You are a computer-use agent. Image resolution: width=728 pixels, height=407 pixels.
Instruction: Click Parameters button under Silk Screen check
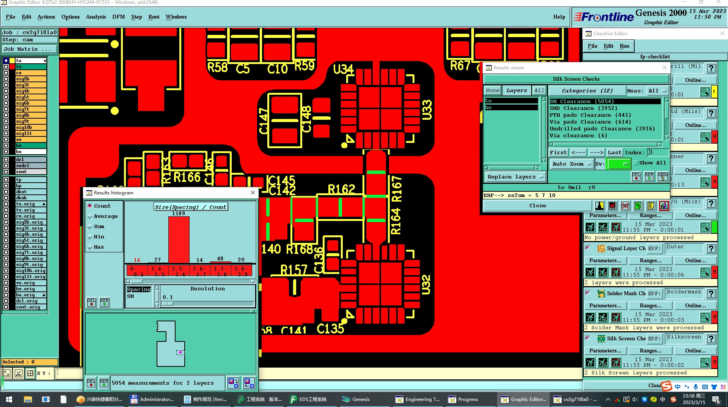(x=605, y=351)
